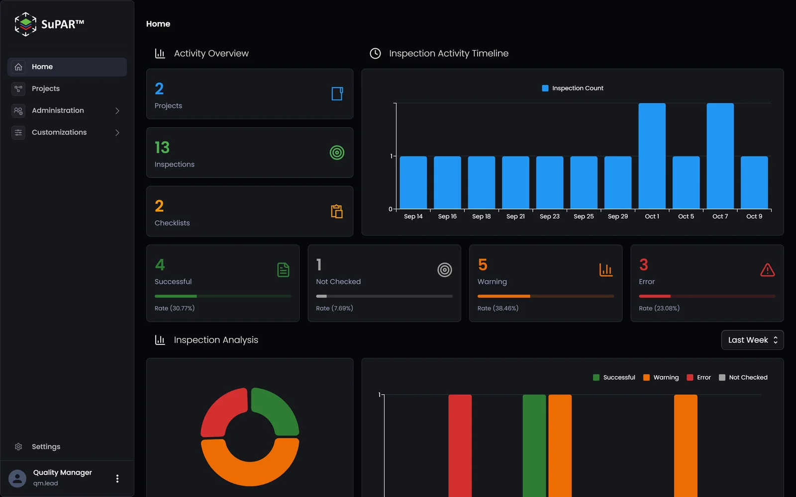Expand the Customizations chevron arrow
796x497 pixels.
click(x=117, y=132)
